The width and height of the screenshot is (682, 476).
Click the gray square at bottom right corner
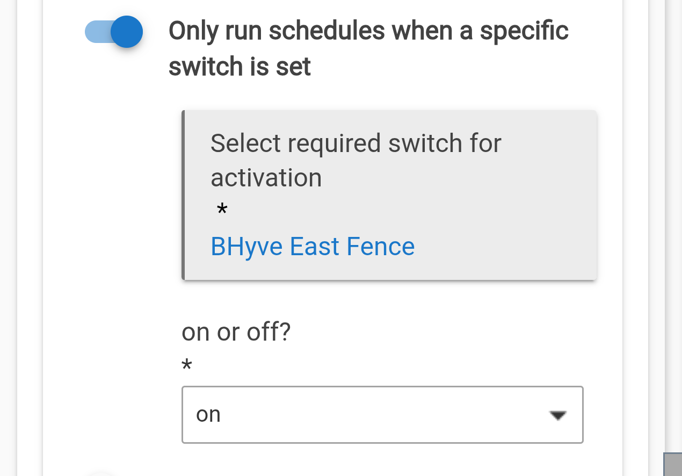(673, 465)
